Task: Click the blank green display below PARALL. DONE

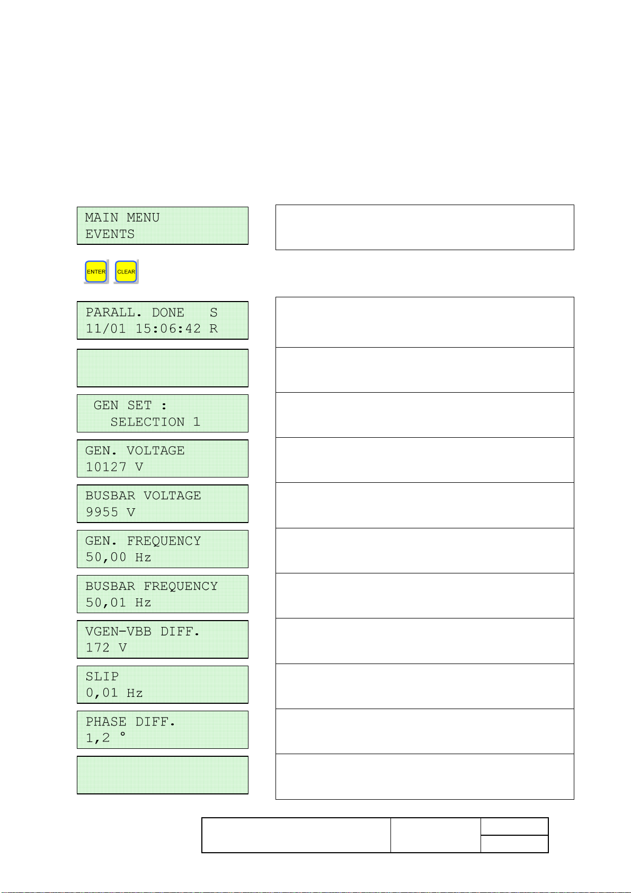Action: point(163,368)
